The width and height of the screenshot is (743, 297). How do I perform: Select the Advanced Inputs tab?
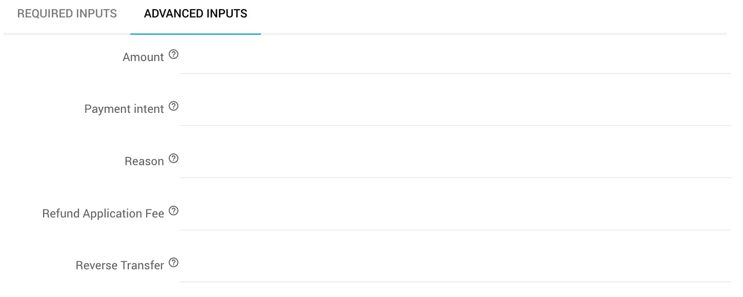point(195,14)
